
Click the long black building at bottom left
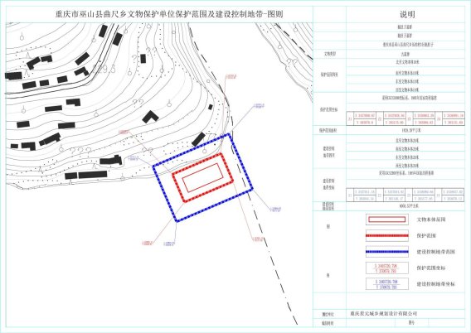tap(93, 174)
